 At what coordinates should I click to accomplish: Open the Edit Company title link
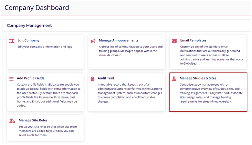pyautogui.click(x=28, y=40)
